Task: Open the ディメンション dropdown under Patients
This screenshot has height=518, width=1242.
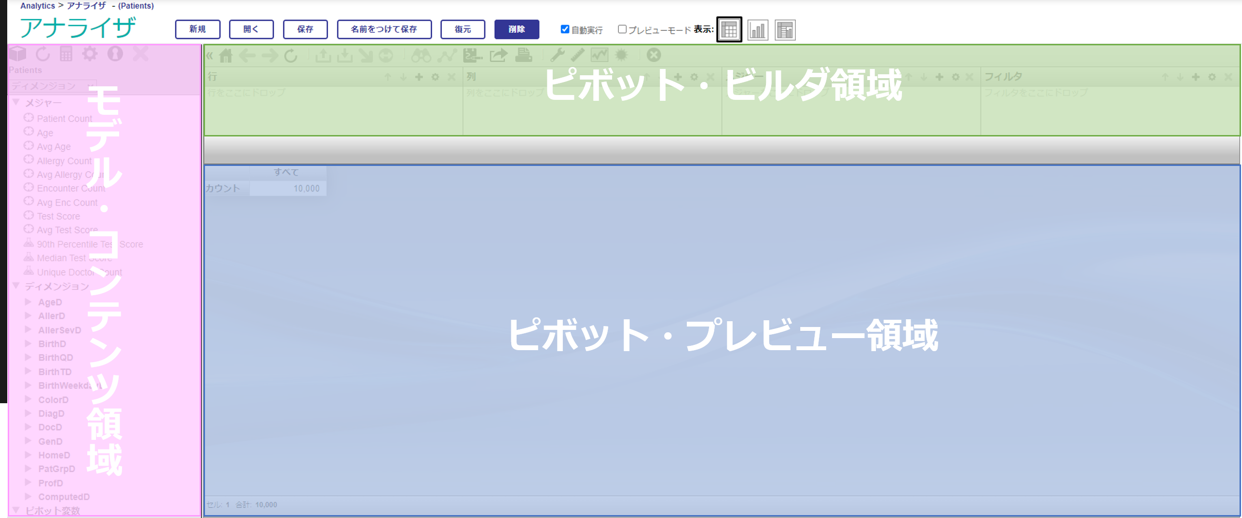Action: click(x=53, y=86)
